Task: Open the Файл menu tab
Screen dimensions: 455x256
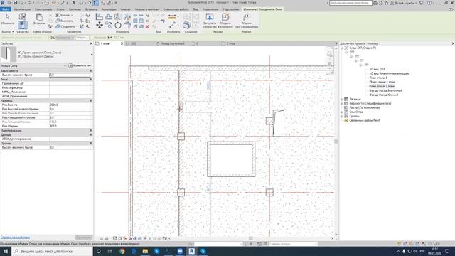Action: point(6,9)
